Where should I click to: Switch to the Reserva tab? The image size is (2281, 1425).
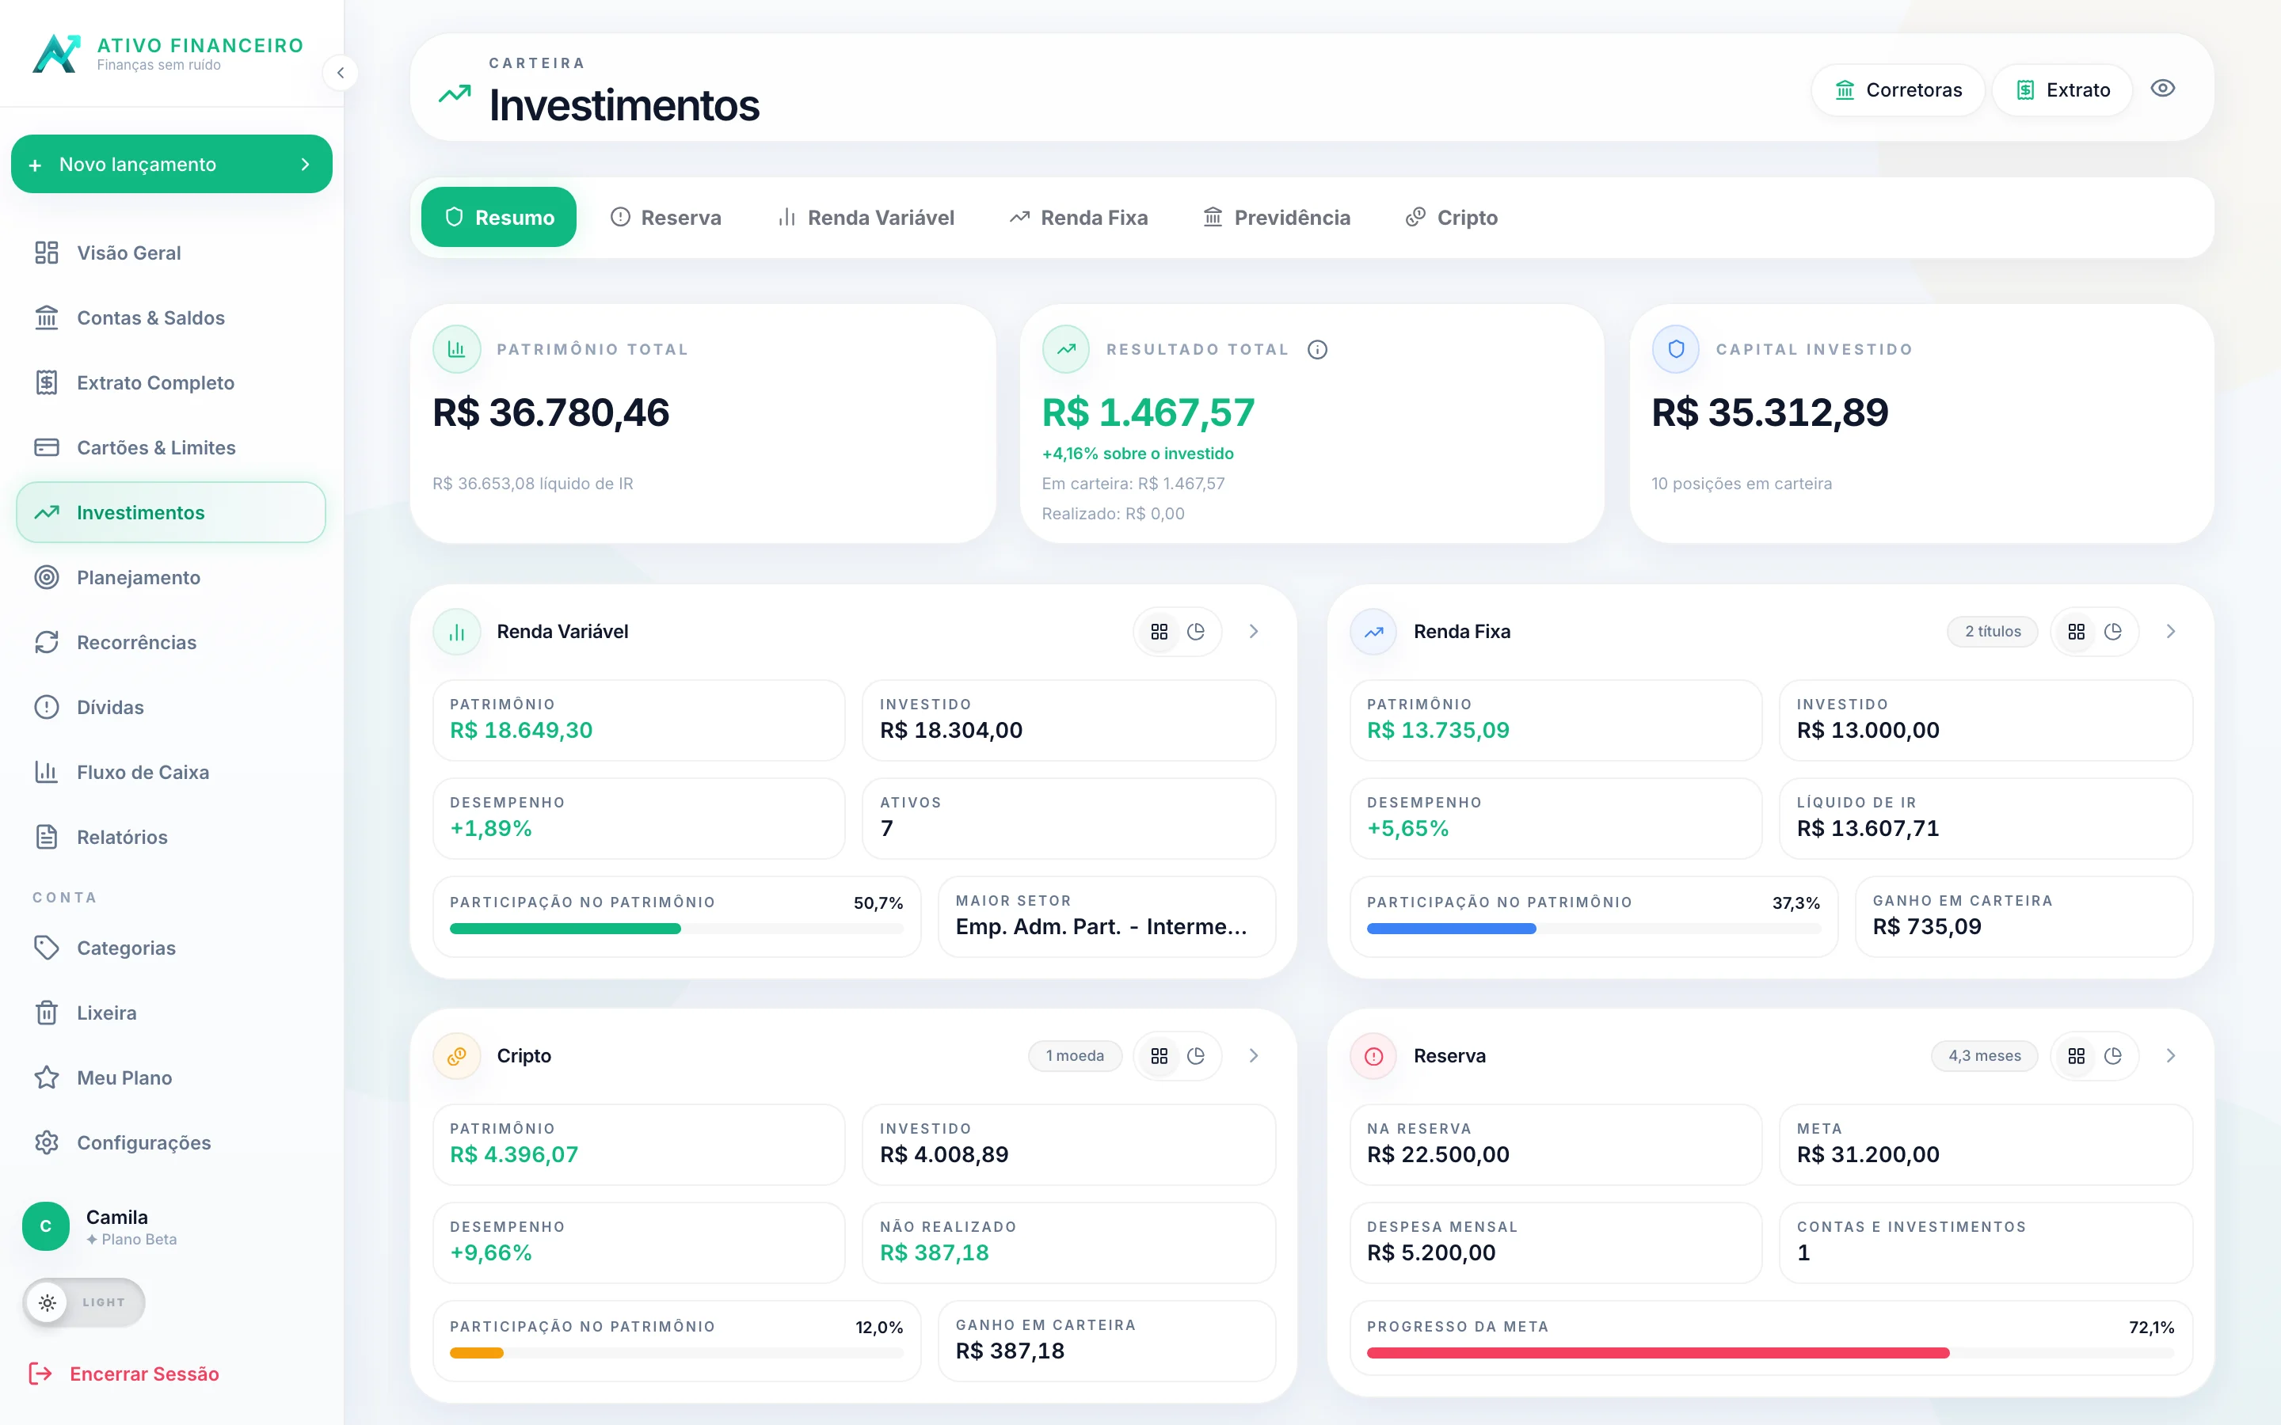(x=665, y=218)
